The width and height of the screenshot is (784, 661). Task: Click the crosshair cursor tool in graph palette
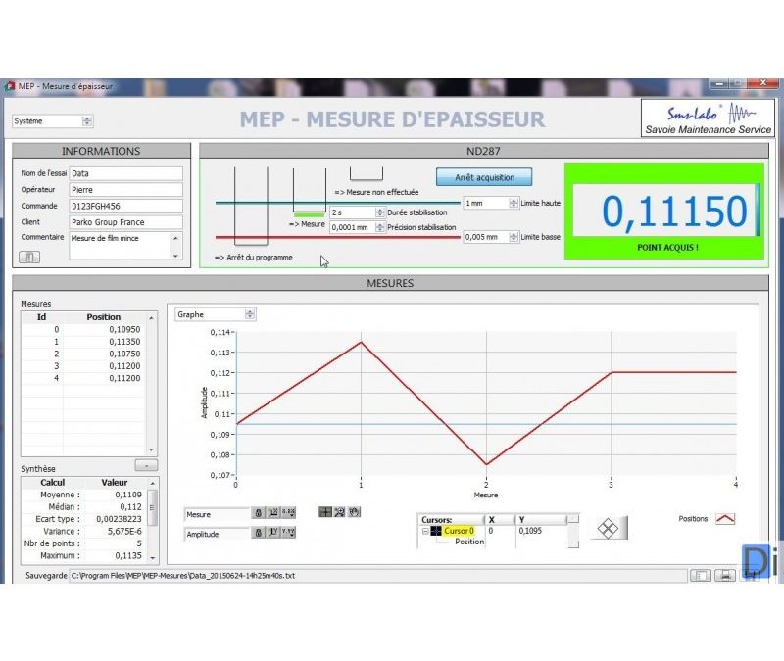tap(325, 512)
